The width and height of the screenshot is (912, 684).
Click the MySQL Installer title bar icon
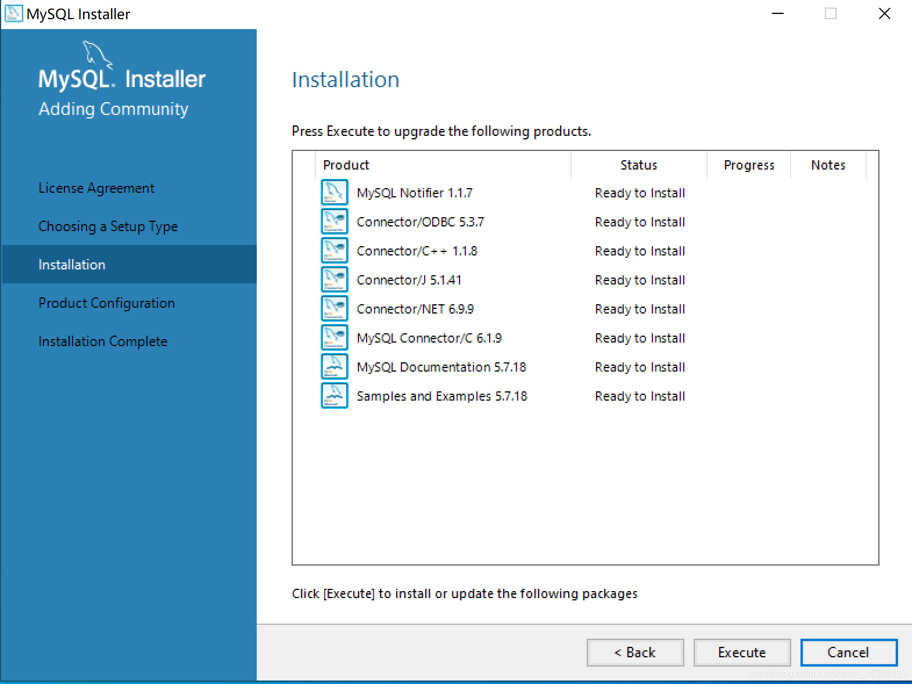click(x=13, y=13)
